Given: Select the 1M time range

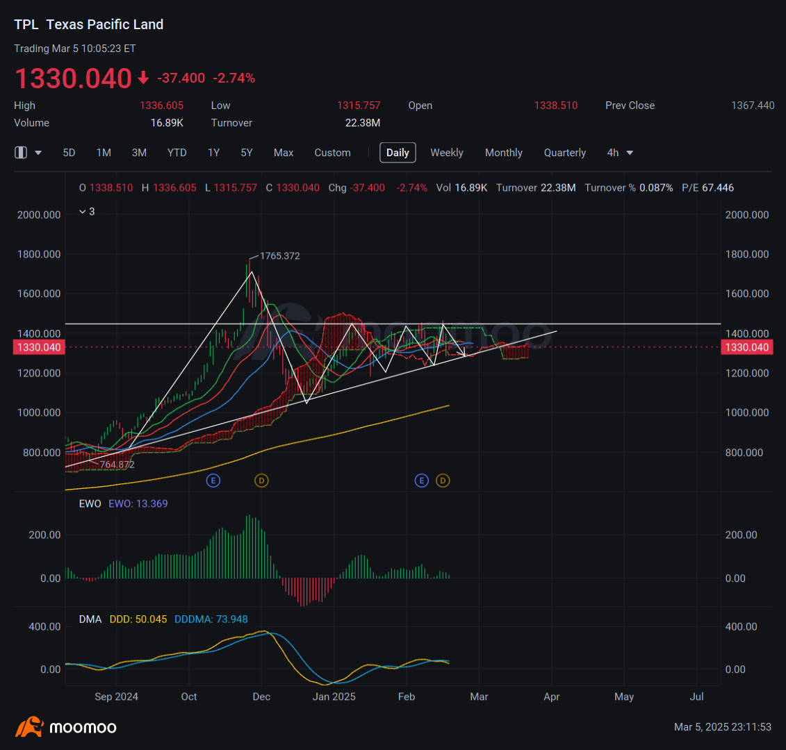Looking at the screenshot, I should (104, 153).
